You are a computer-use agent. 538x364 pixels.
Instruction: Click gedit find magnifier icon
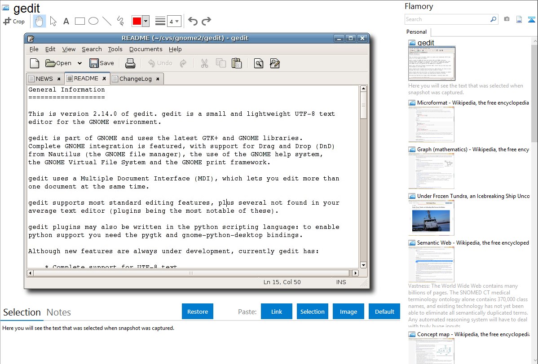coord(259,63)
